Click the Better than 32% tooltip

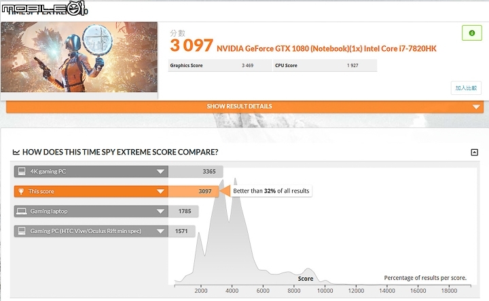(x=271, y=190)
